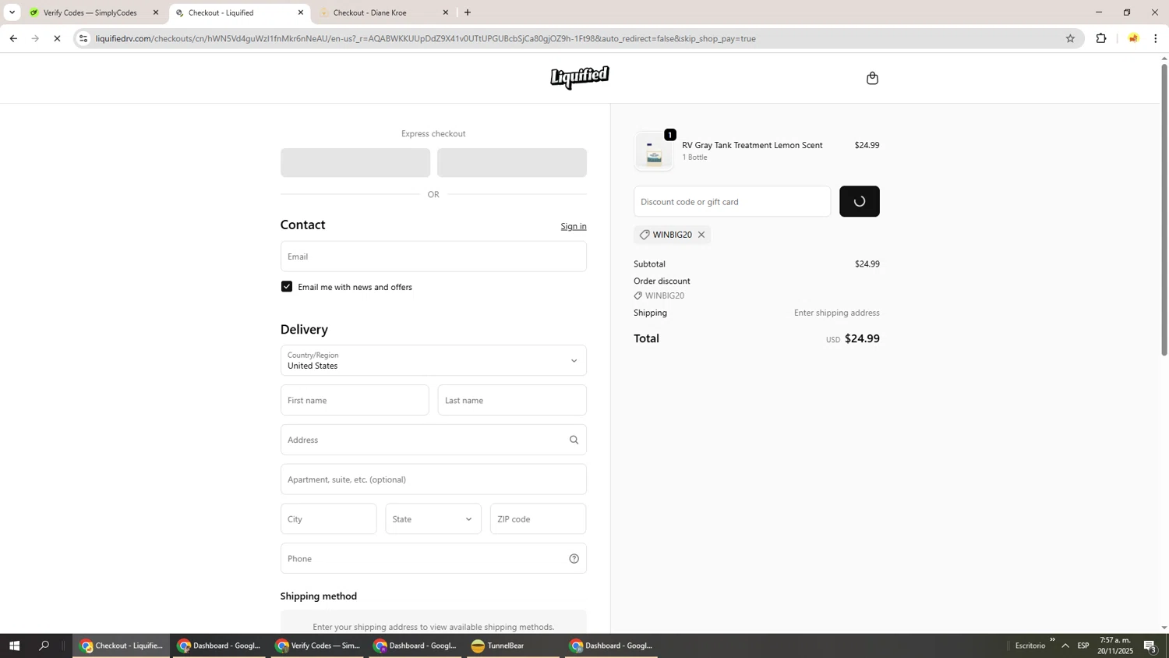Focus the Apartment, suite field
This screenshot has height=658, width=1169.
click(433, 479)
